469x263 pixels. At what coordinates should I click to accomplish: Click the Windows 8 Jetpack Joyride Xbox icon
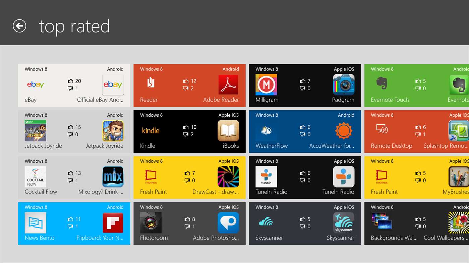[x=36, y=131]
